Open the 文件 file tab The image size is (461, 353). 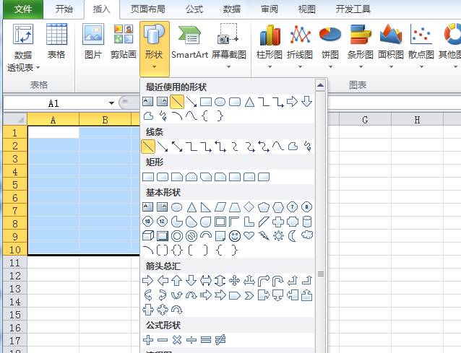coord(23,9)
